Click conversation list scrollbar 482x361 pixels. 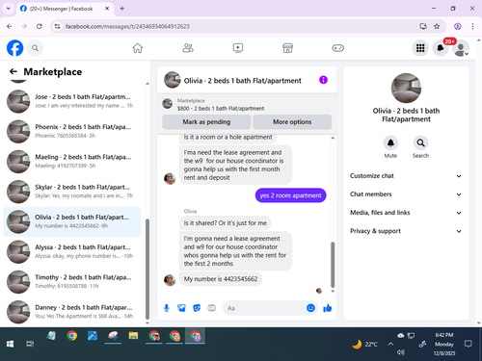click(147, 269)
